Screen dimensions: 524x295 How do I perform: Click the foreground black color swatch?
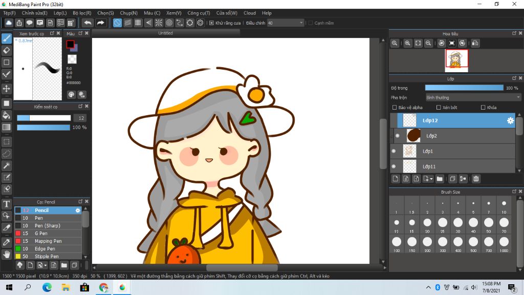70,44
